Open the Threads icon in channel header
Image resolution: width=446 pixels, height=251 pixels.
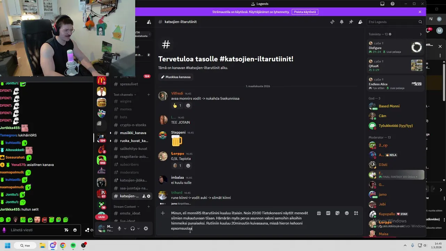point(332,22)
